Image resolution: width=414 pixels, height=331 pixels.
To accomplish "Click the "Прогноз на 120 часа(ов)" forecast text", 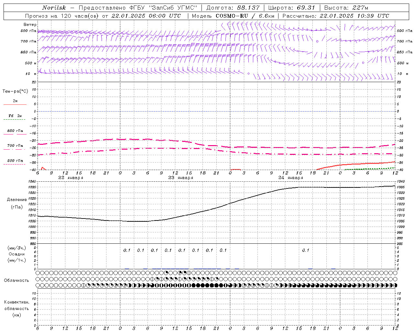I will (x=62, y=16).
